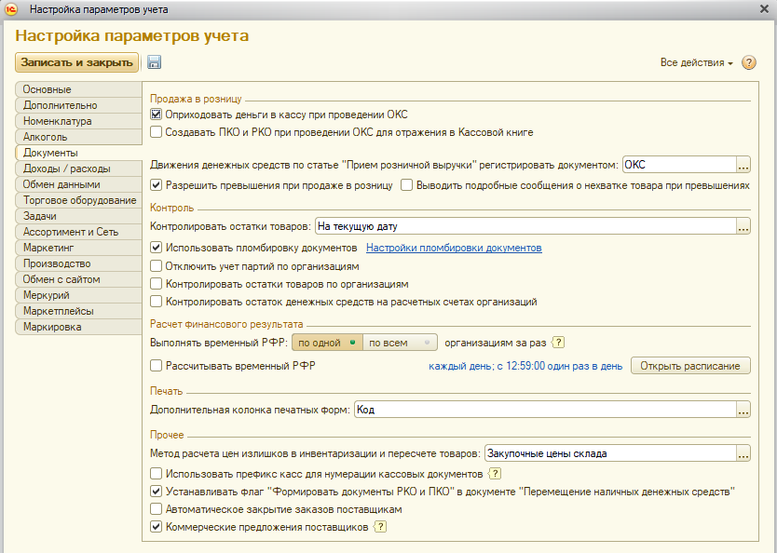The height and width of the screenshot is (553, 777).
Task: Switch to the 'Основные' tab
Action: pos(78,89)
